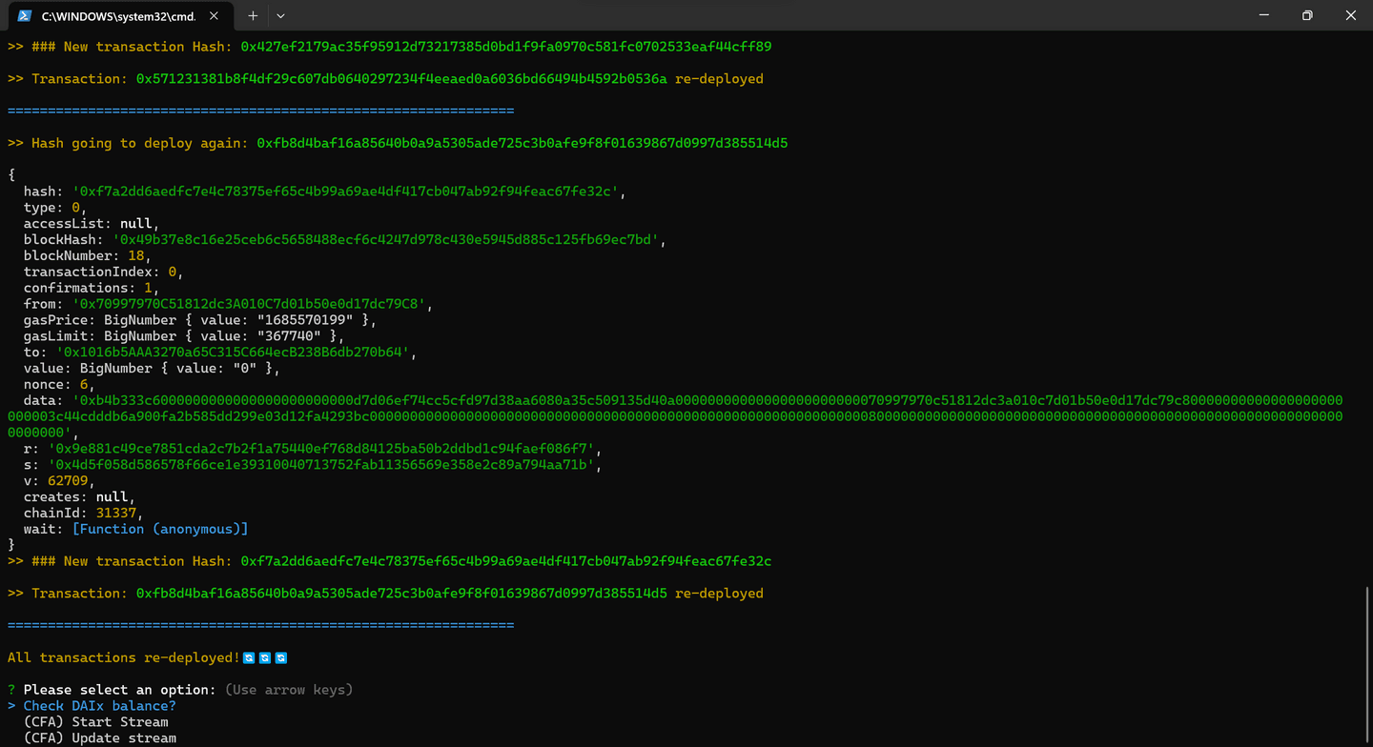This screenshot has height=747, width=1373.
Task: Choose the '(CFA) Start Stream' option
Action: point(95,722)
